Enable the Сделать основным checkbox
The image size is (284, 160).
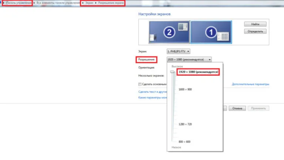point(140,84)
